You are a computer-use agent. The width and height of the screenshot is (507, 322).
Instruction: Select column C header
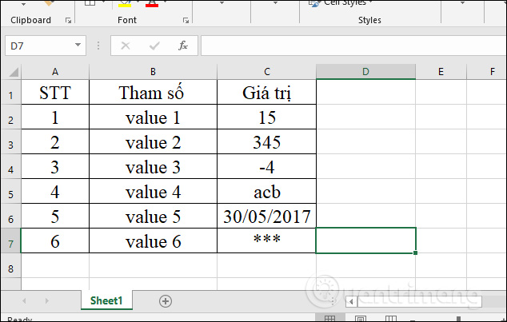(267, 72)
